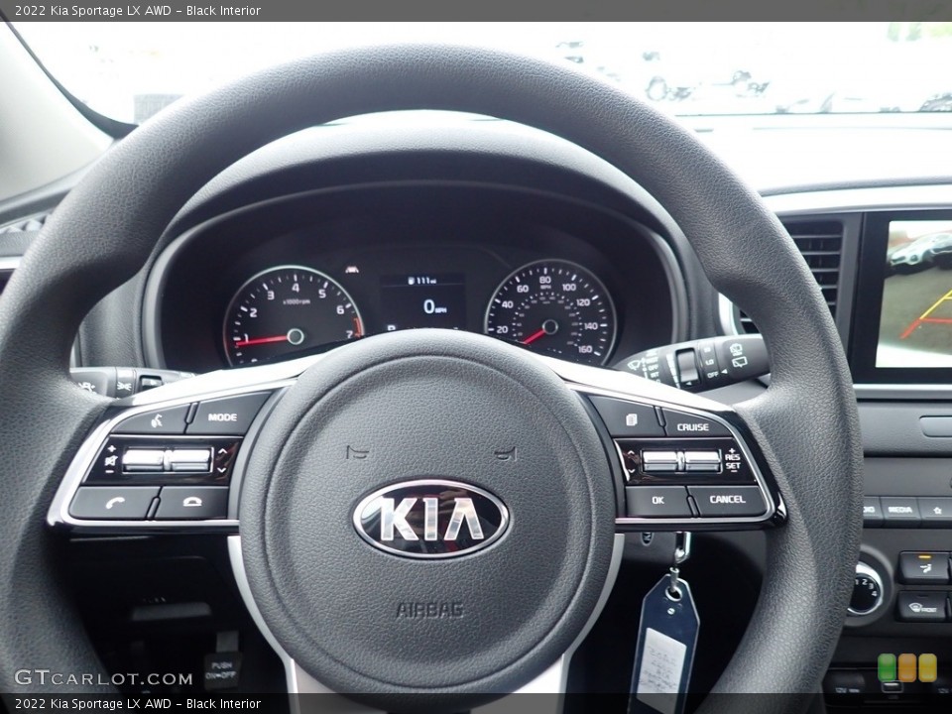Image resolution: width=952 pixels, height=714 pixels.
Task: Tap the KIA logo horn pad
Action: click(430, 519)
